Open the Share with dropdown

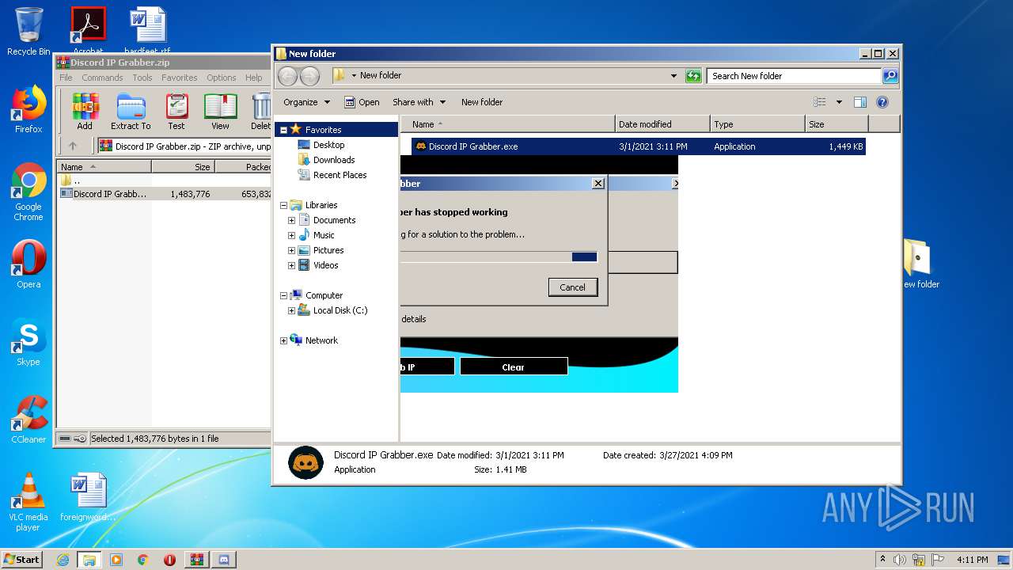(419, 102)
